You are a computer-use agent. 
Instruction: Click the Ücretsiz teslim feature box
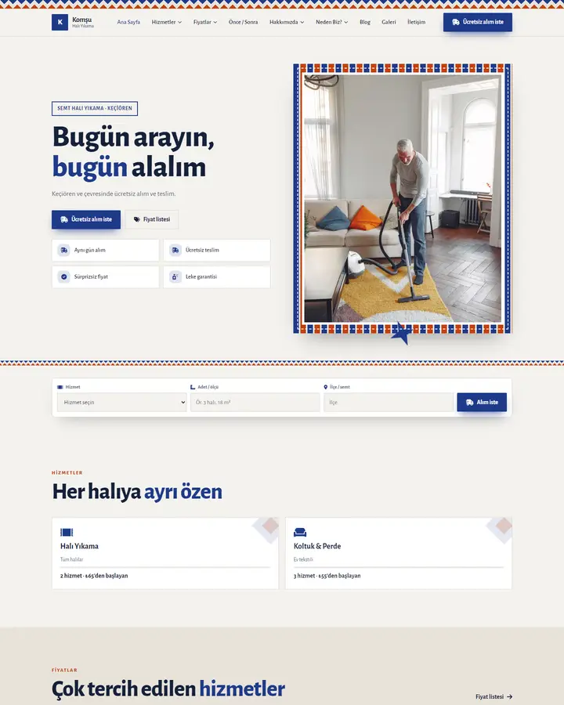coord(217,250)
